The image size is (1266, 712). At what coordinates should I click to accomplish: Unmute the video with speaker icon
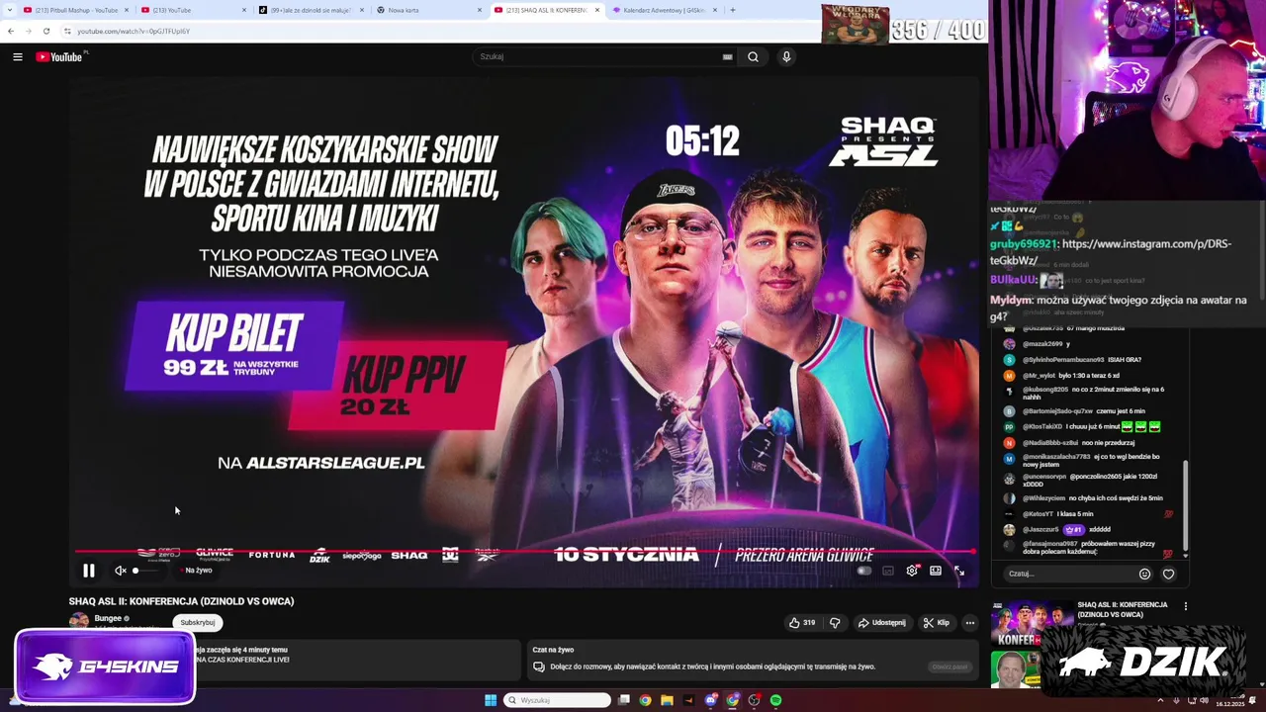tap(121, 571)
